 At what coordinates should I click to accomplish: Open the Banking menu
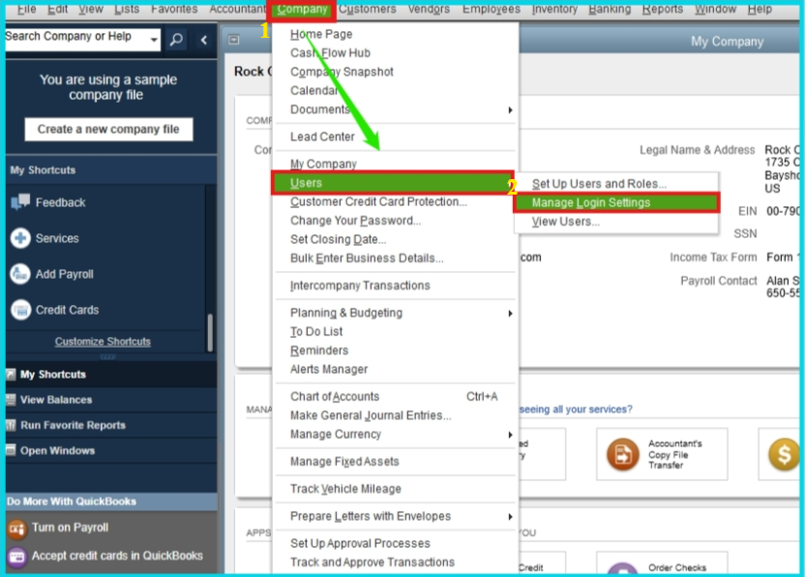pos(610,10)
